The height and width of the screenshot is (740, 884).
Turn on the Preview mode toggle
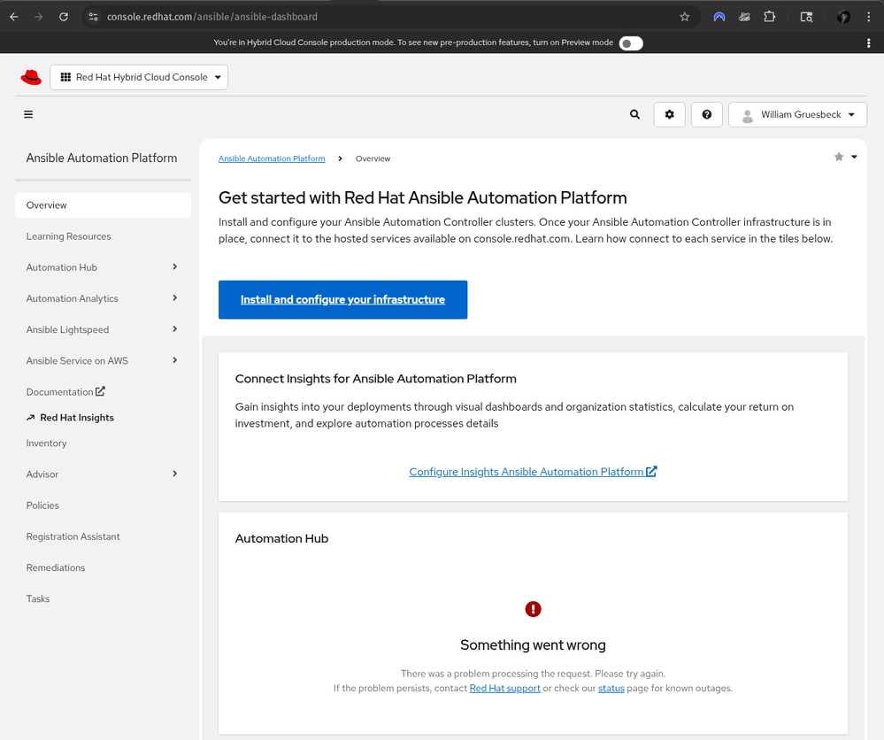(630, 42)
